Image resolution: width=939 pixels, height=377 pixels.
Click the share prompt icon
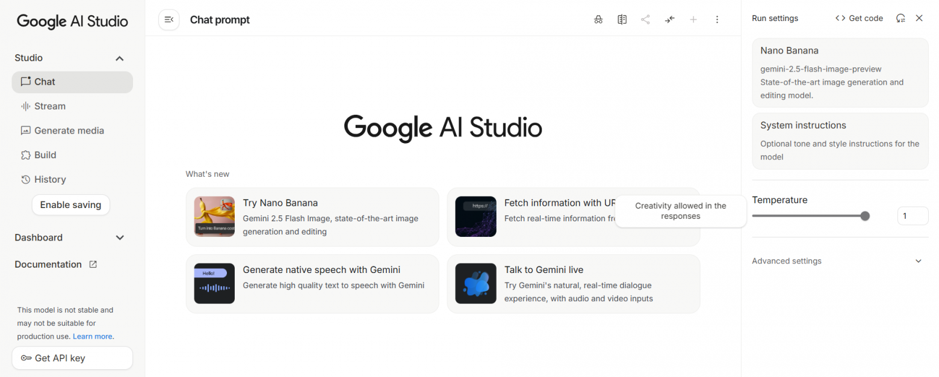tap(645, 20)
